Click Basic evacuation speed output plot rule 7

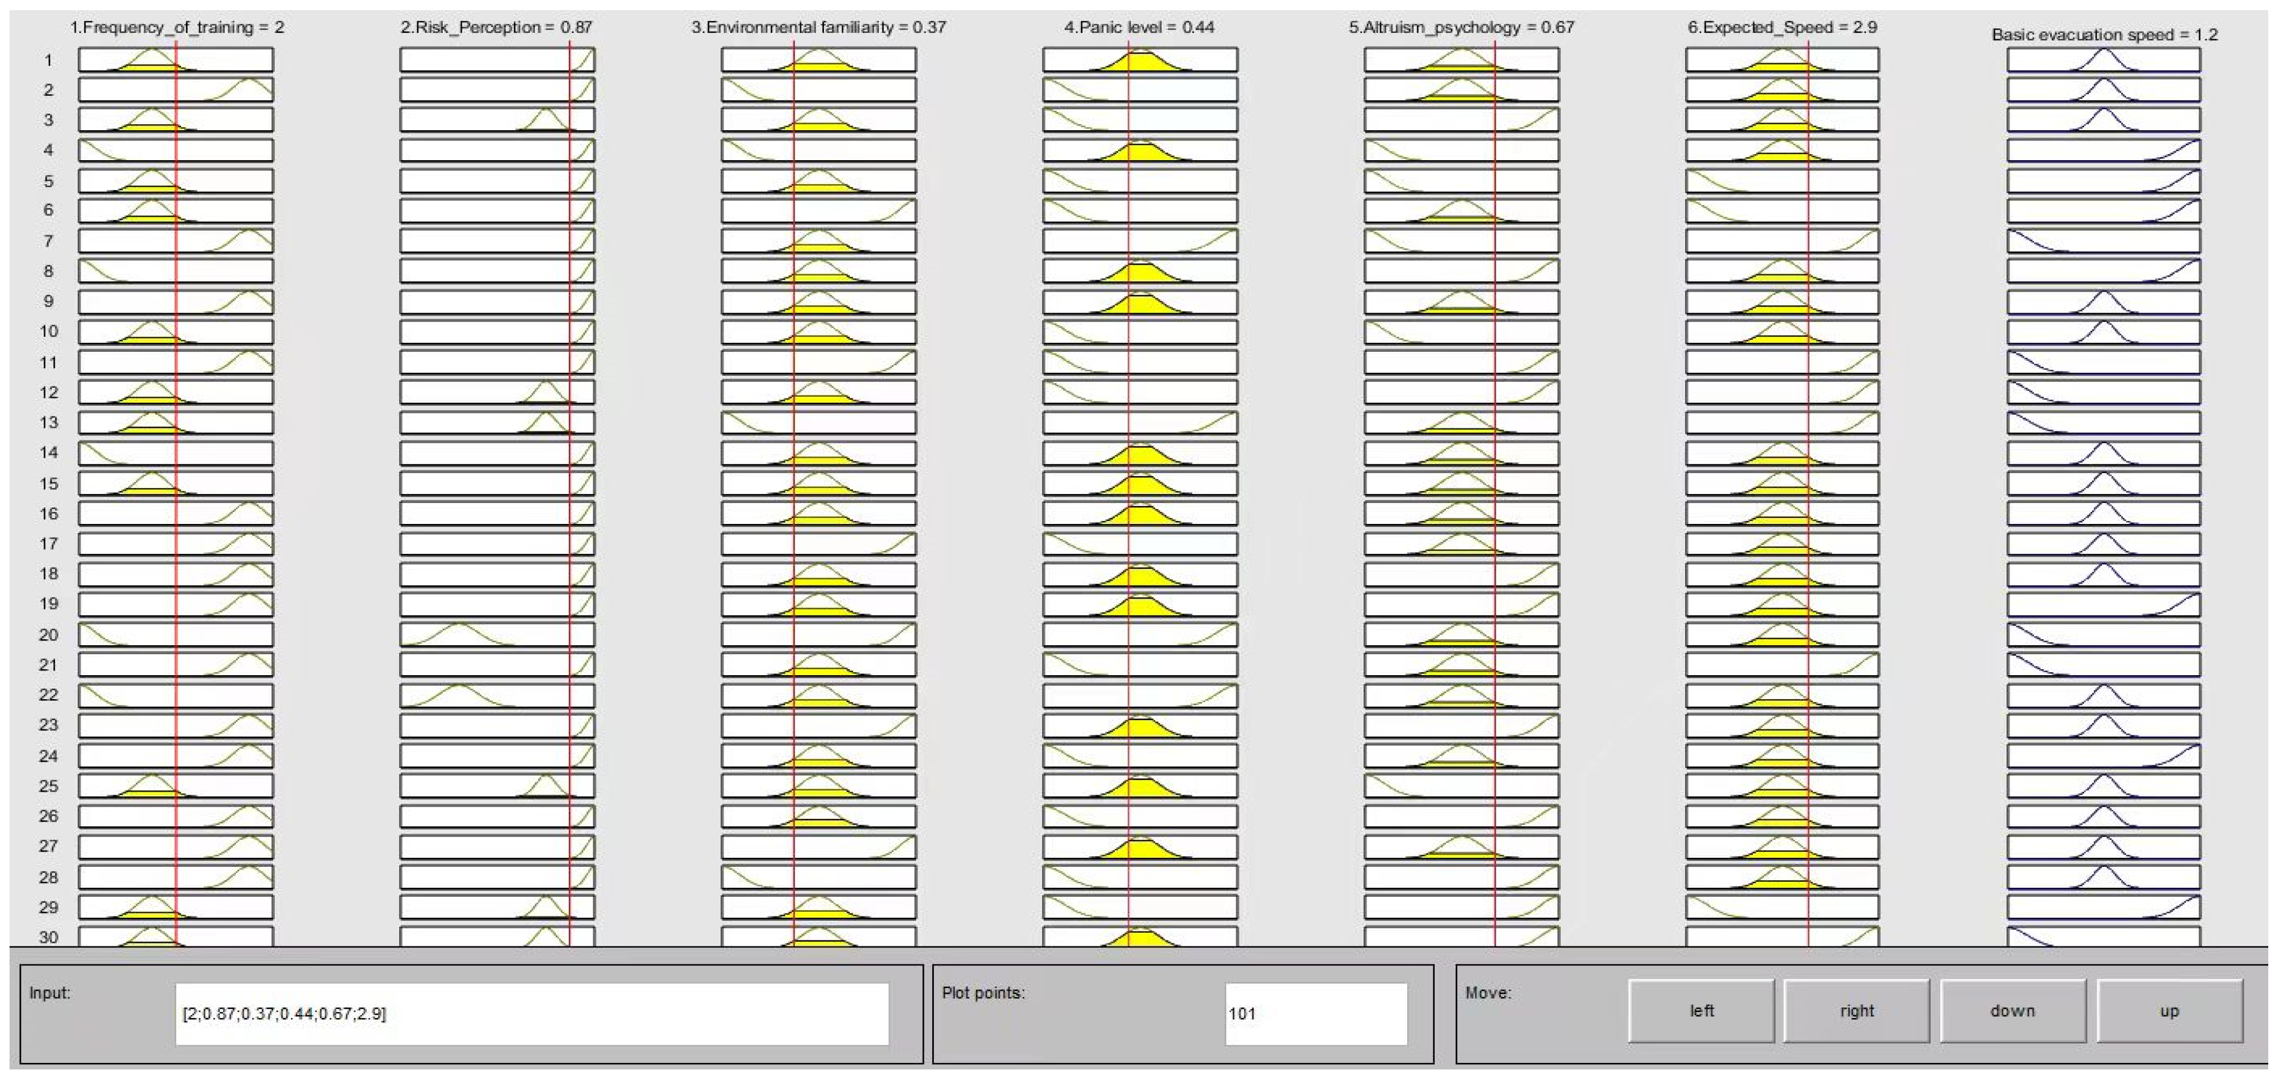coord(2103,241)
